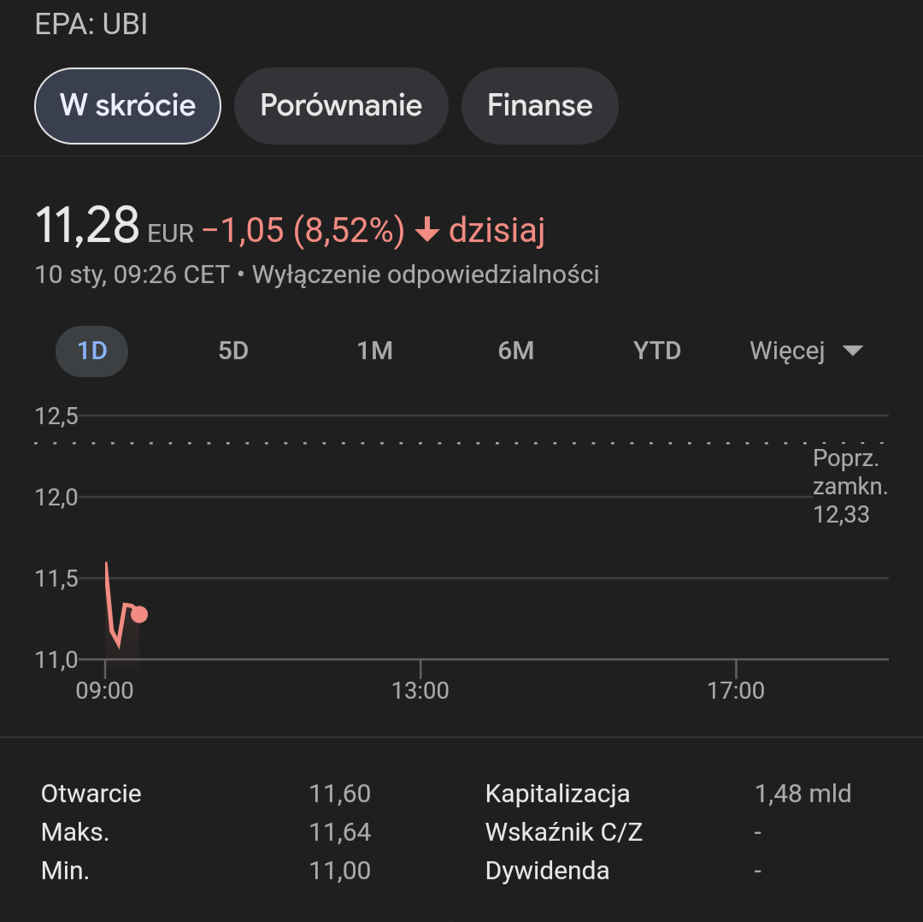Switch chart to 6M range

(515, 351)
